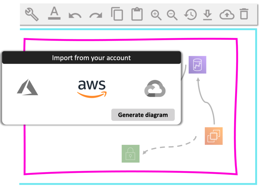This screenshot has height=188, width=261.
Task: Undo the last action
Action: click(75, 15)
